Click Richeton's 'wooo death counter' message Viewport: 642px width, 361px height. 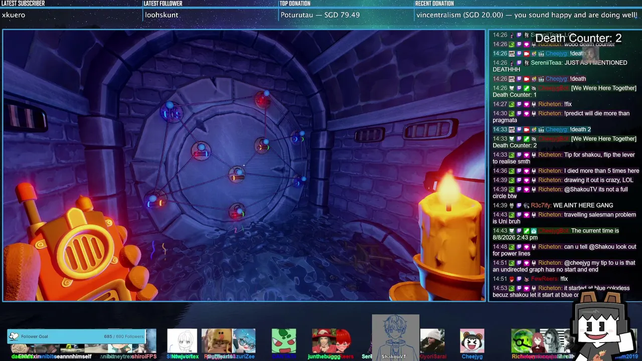pyautogui.click(x=554, y=44)
